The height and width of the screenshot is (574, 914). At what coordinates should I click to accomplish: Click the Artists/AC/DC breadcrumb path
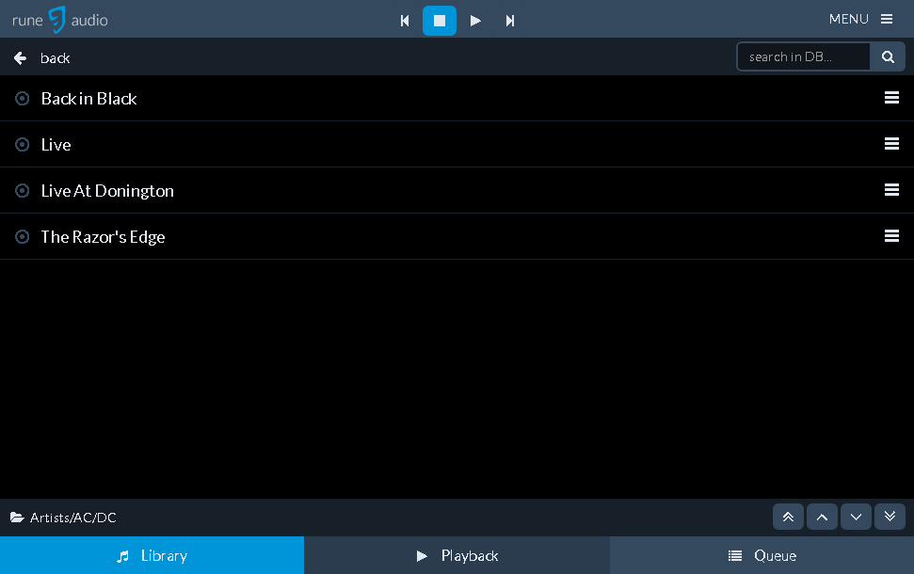[x=72, y=518]
